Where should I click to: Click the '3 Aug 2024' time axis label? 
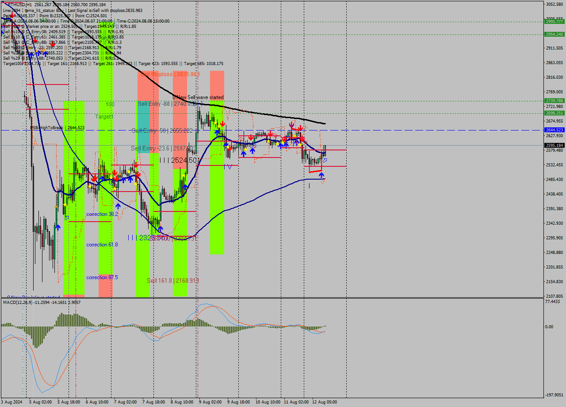[12, 402]
